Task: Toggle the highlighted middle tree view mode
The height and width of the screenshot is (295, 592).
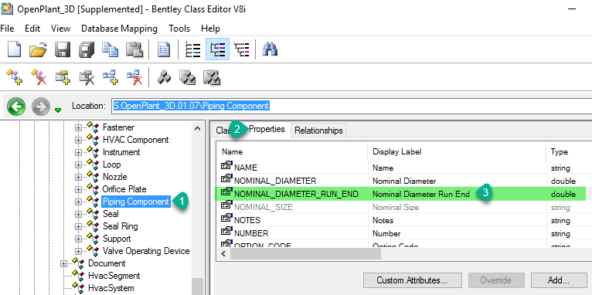Action: [217, 49]
